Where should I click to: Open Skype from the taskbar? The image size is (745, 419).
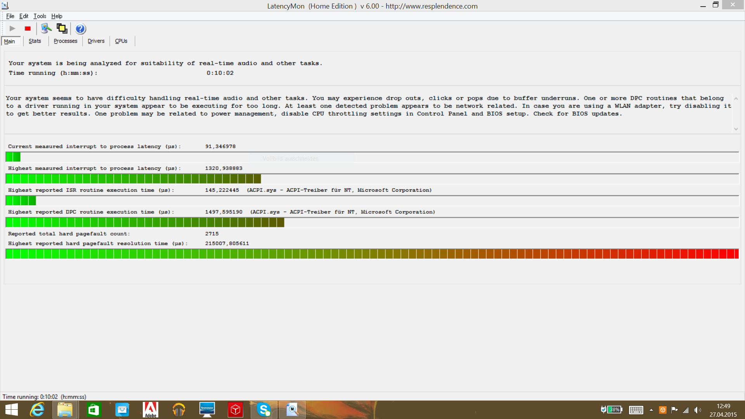(x=264, y=410)
